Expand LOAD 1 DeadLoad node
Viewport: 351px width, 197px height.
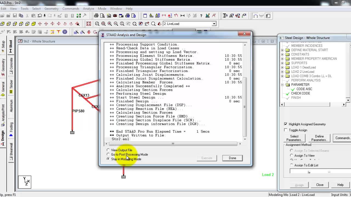[x=282, y=67]
